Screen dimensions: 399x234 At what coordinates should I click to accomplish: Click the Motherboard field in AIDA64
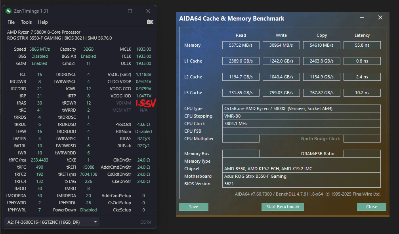302,176
